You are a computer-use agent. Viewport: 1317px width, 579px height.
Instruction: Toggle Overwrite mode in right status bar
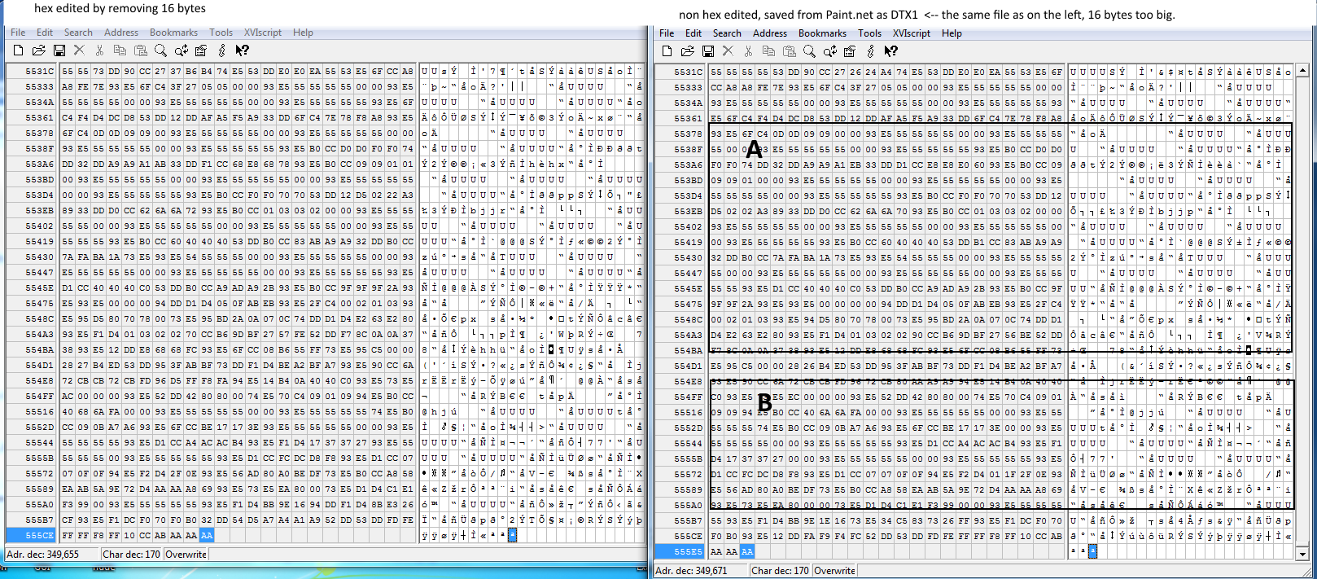click(x=834, y=571)
